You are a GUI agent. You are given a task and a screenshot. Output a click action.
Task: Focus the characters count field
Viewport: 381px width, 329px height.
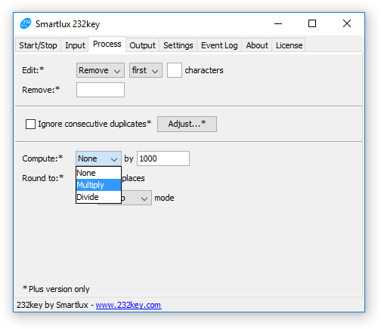point(175,70)
